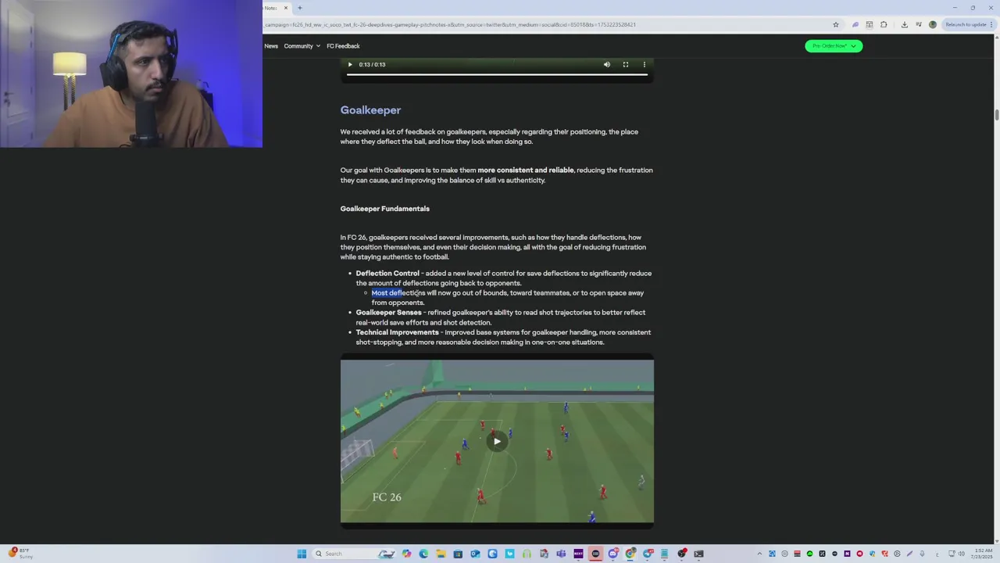This screenshot has width=1000, height=563.
Task: Open Notepad from the taskbar
Action: pos(664,554)
